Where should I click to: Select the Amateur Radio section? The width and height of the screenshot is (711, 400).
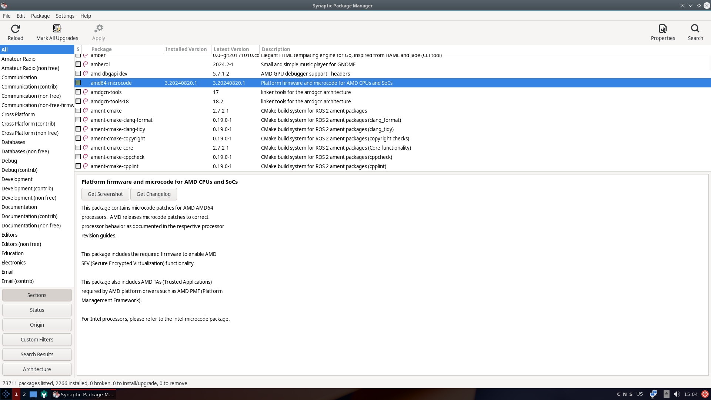coord(37,59)
